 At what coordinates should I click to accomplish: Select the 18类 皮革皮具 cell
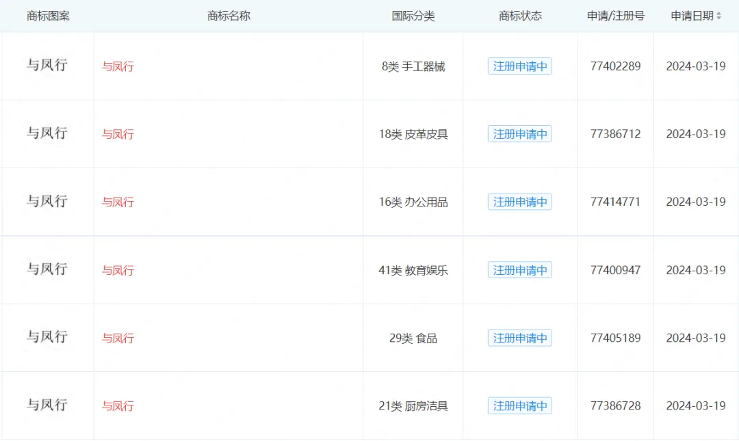[413, 134]
